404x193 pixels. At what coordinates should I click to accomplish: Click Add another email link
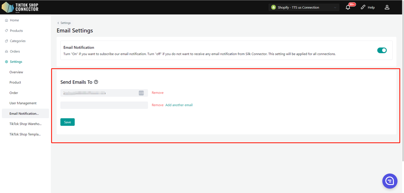click(179, 105)
